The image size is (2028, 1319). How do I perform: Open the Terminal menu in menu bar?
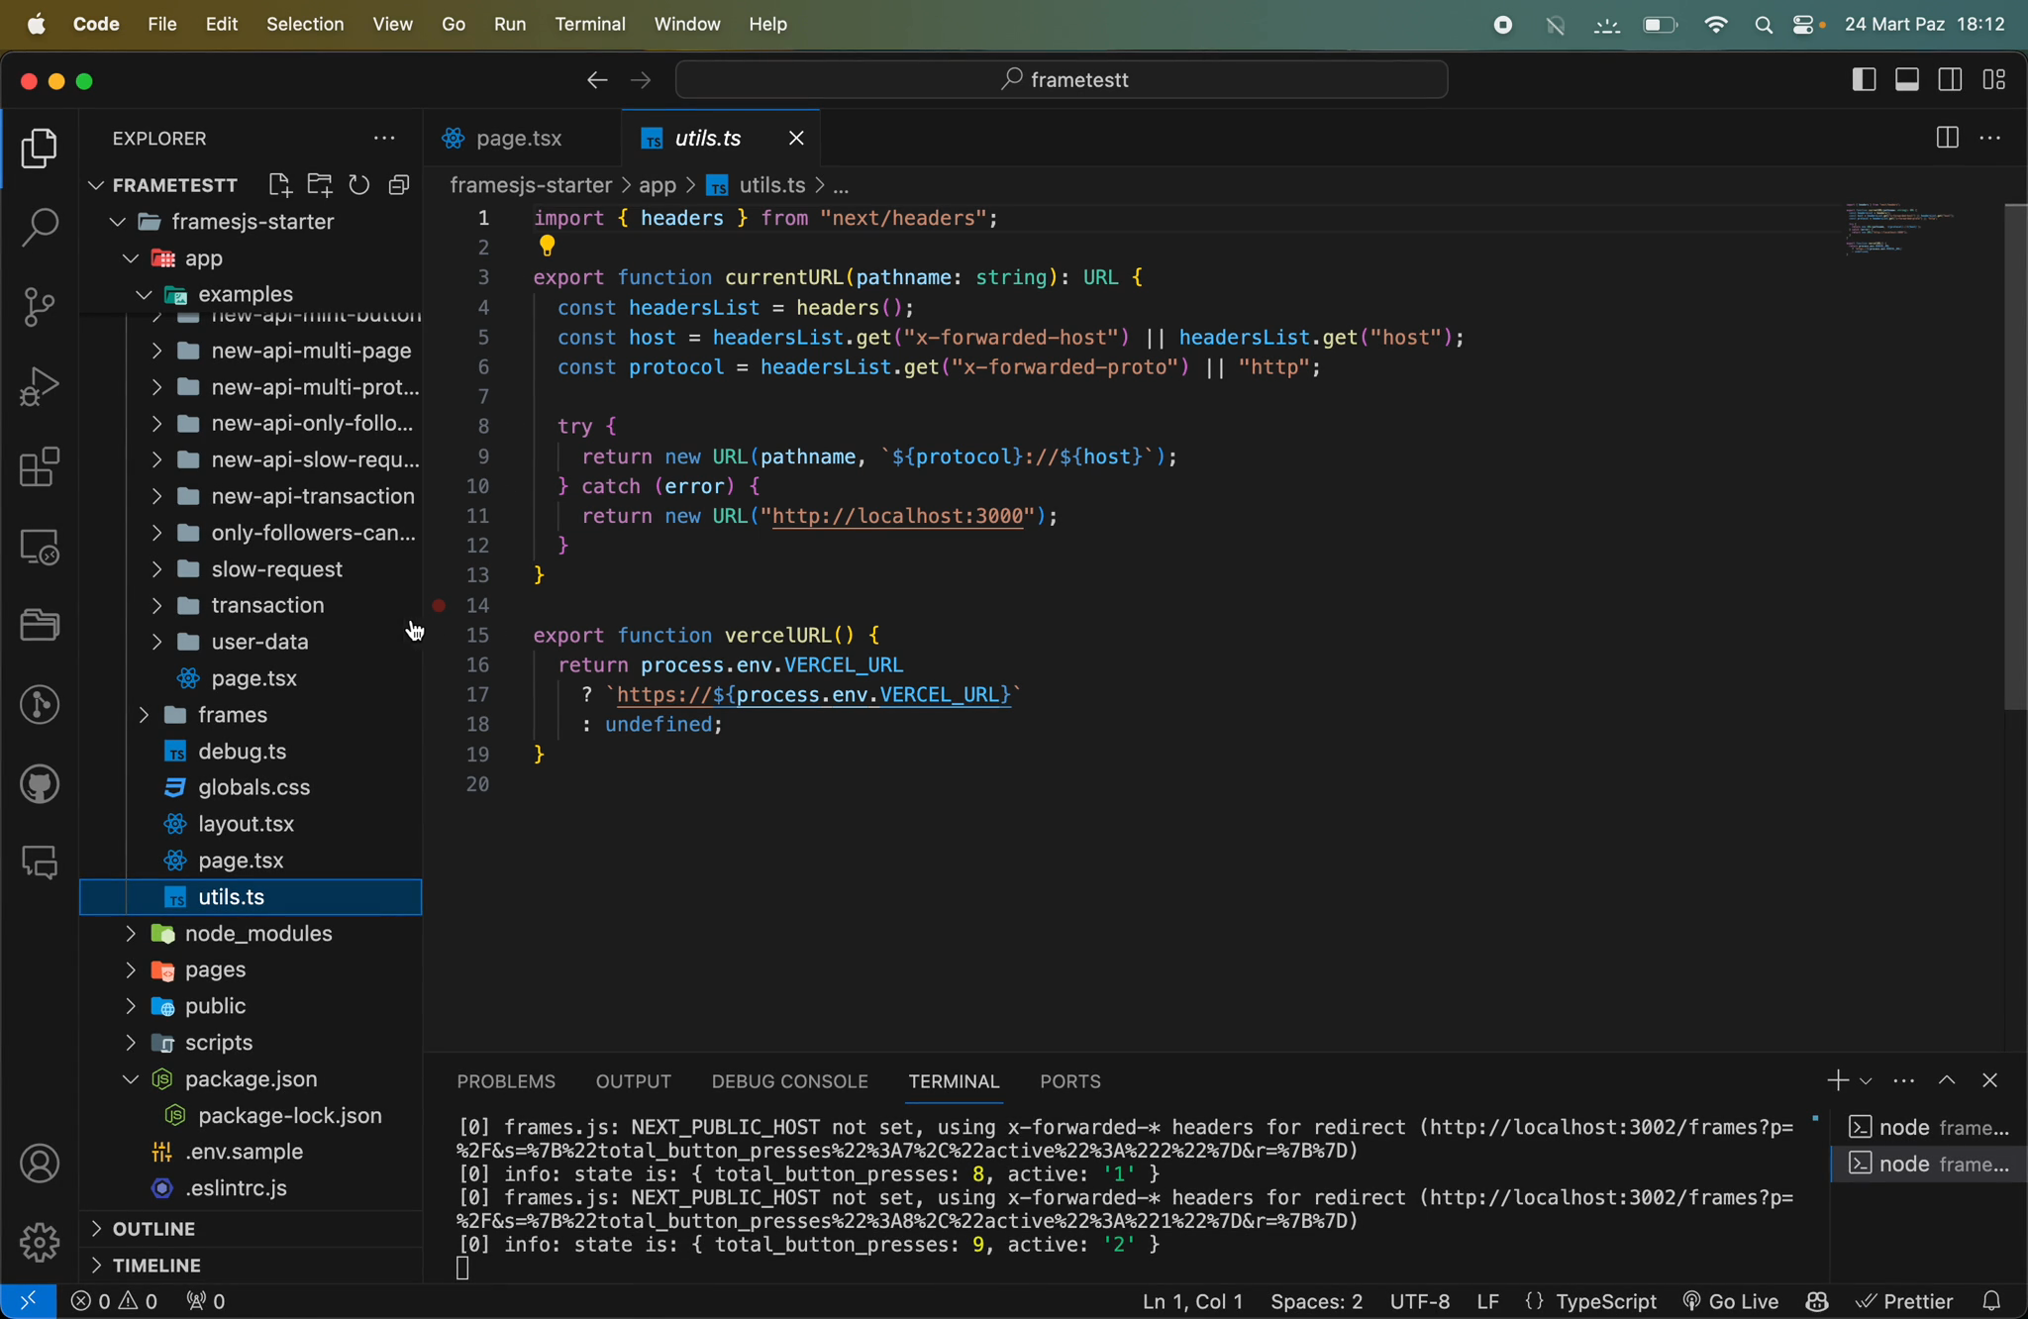[590, 24]
